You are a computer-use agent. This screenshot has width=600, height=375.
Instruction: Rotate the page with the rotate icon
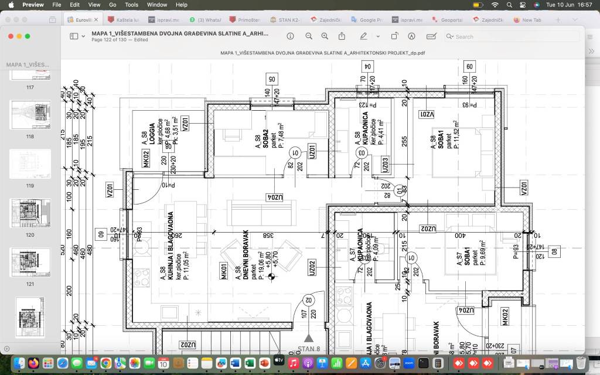coord(395,36)
